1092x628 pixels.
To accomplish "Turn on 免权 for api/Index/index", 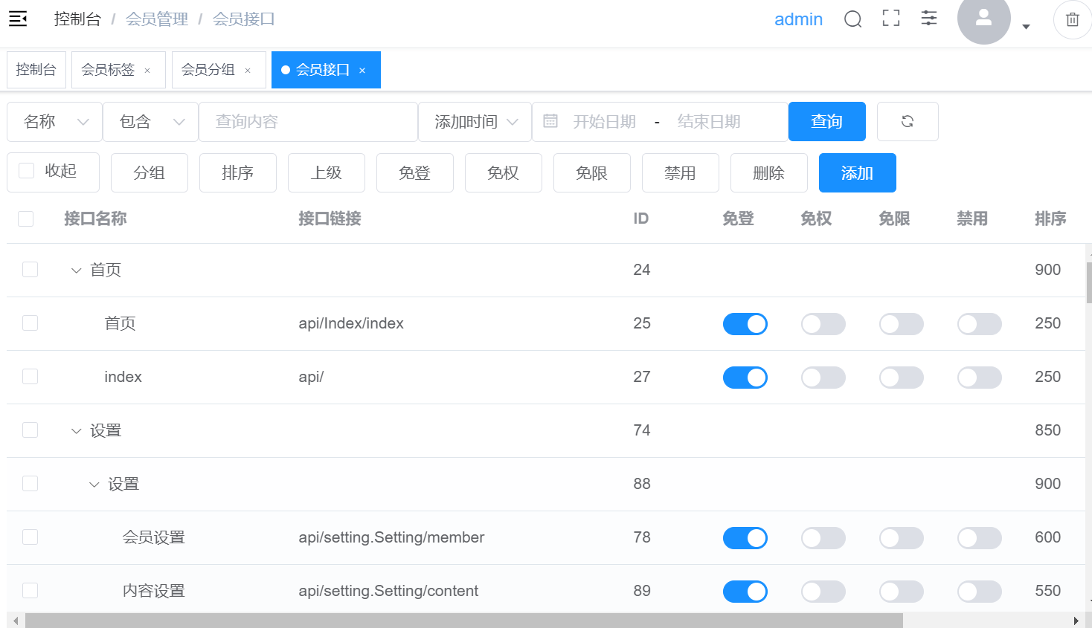I will tap(823, 324).
